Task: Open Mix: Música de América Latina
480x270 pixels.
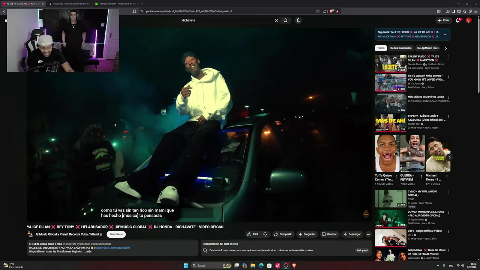Action: tap(390, 103)
